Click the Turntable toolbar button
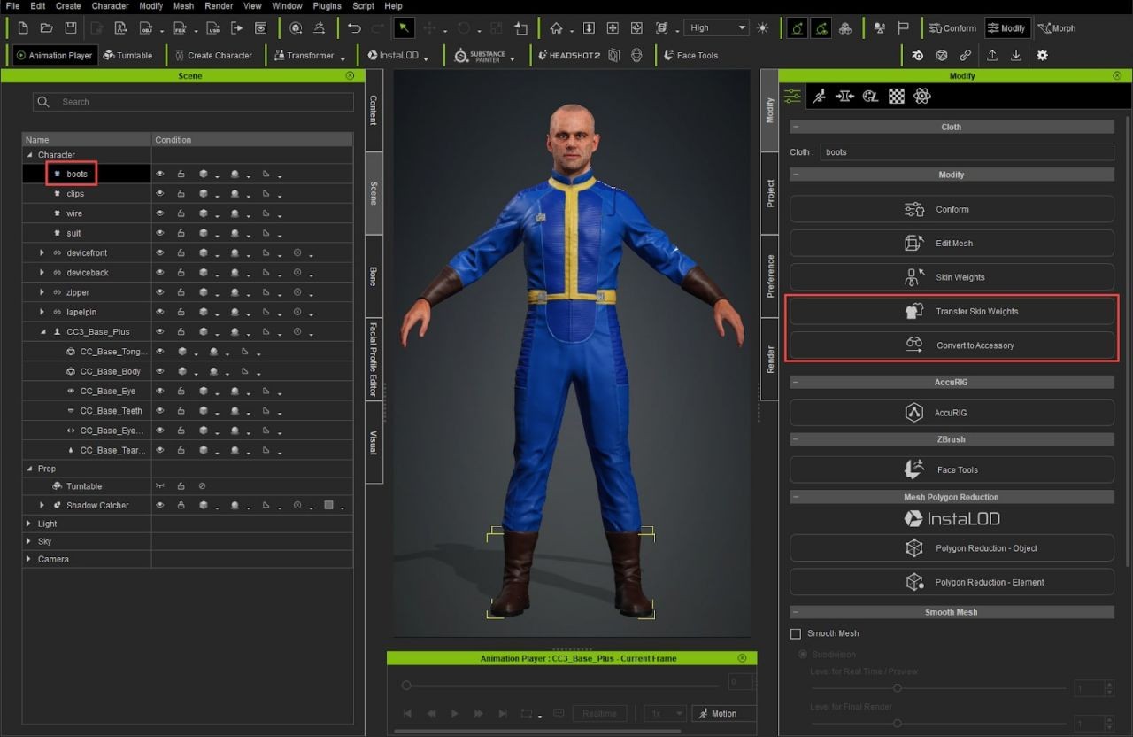 point(127,55)
